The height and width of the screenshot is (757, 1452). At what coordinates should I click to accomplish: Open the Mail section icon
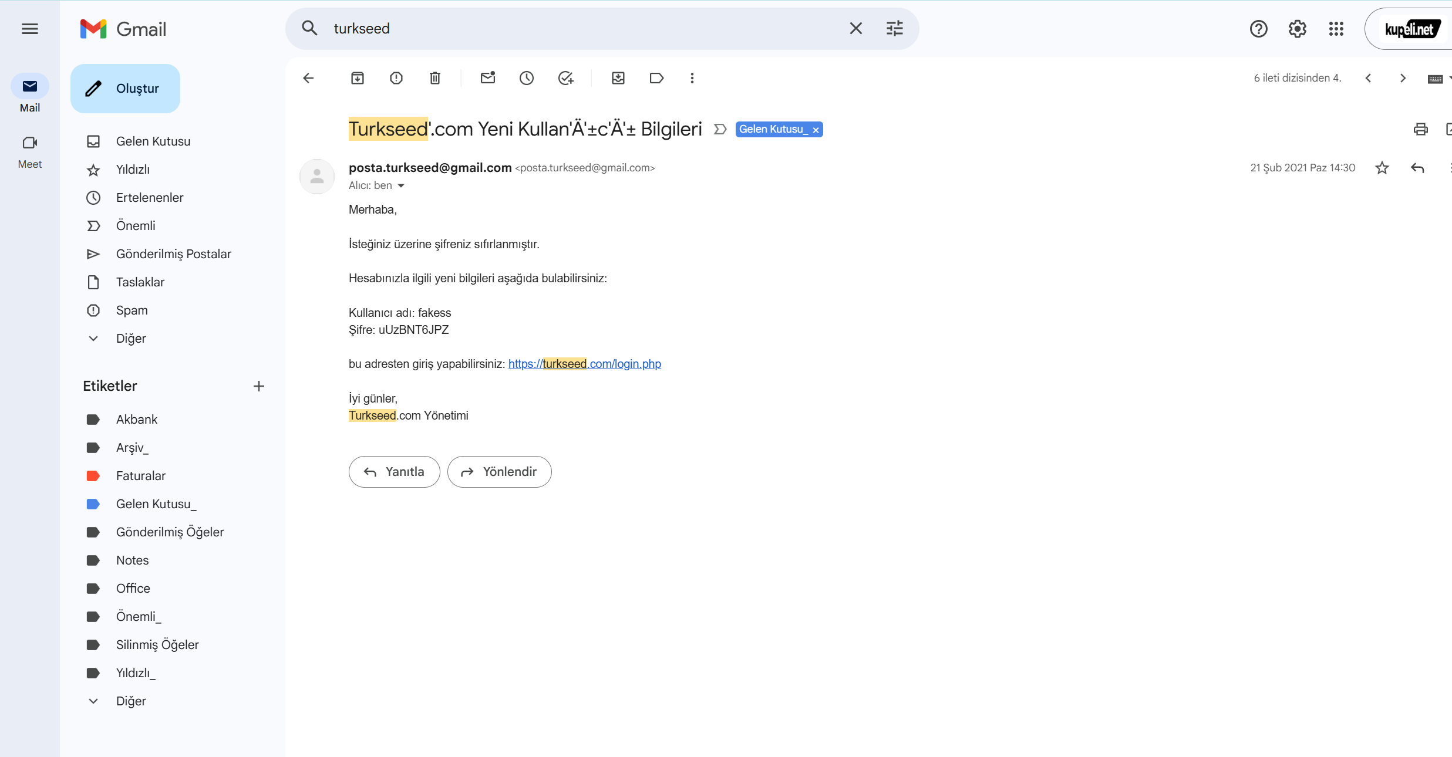pyautogui.click(x=30, y=86)
